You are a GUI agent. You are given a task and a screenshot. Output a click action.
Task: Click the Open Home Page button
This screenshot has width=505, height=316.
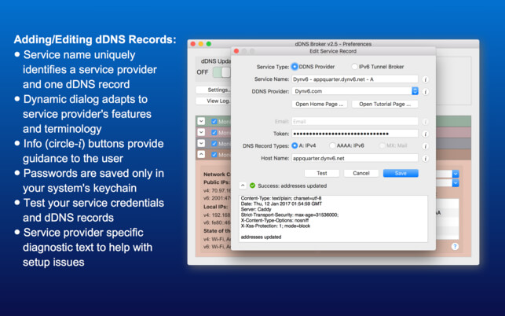(320, 104)
